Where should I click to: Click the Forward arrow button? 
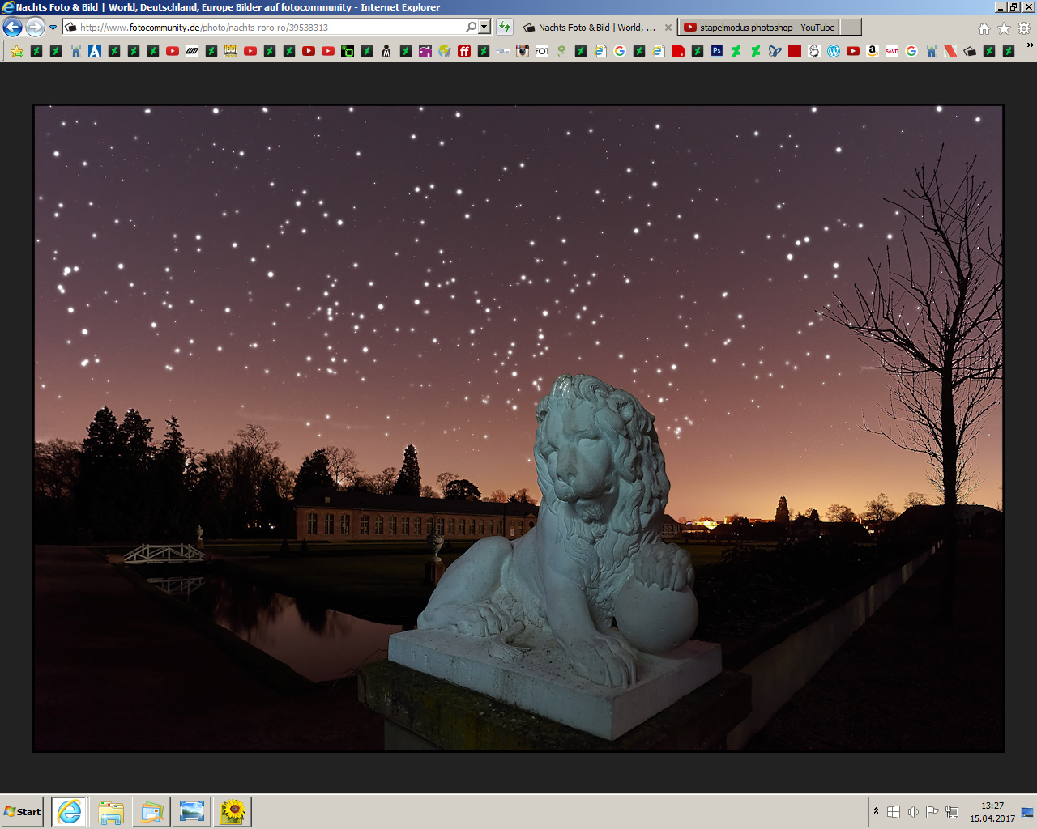(x=35, y=28)
